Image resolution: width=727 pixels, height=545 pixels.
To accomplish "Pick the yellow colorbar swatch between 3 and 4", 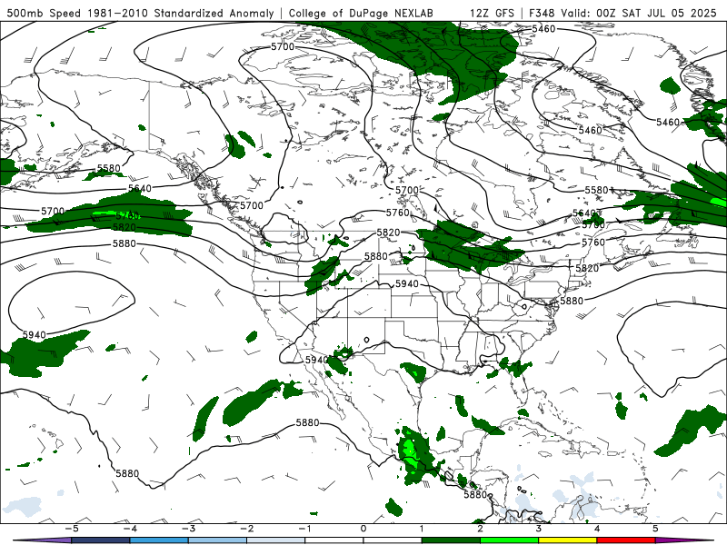I will tap(568, 540).
